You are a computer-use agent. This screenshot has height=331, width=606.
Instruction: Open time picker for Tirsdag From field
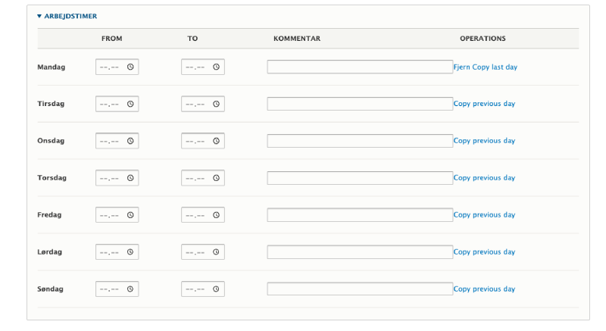[130, 105]
